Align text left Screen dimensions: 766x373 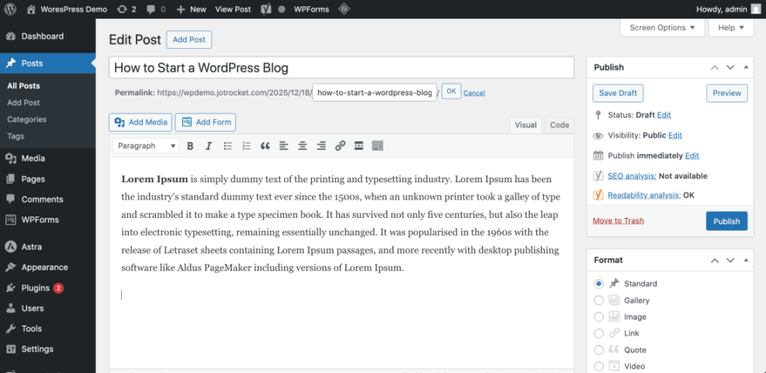(x=284, y=146)
